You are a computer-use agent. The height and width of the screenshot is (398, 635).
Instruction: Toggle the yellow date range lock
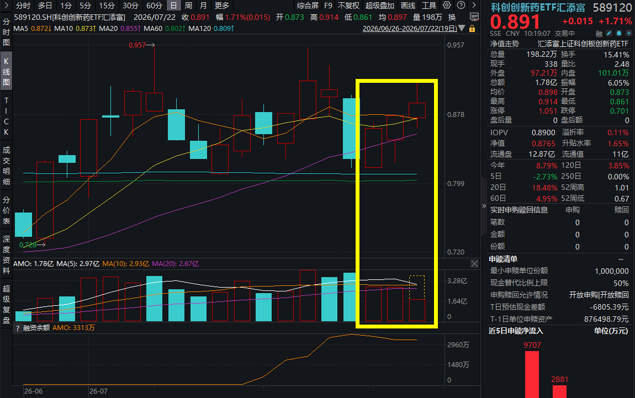(472, 29)
